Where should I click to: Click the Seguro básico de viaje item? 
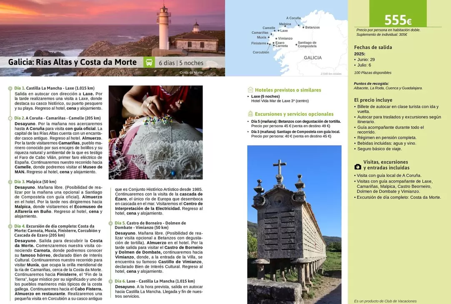tap(379, 149)
